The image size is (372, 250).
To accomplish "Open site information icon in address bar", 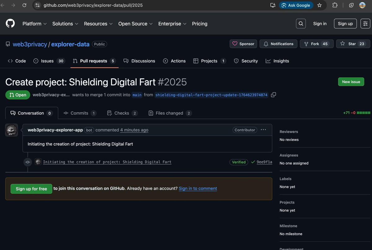I will click(37, 5).
